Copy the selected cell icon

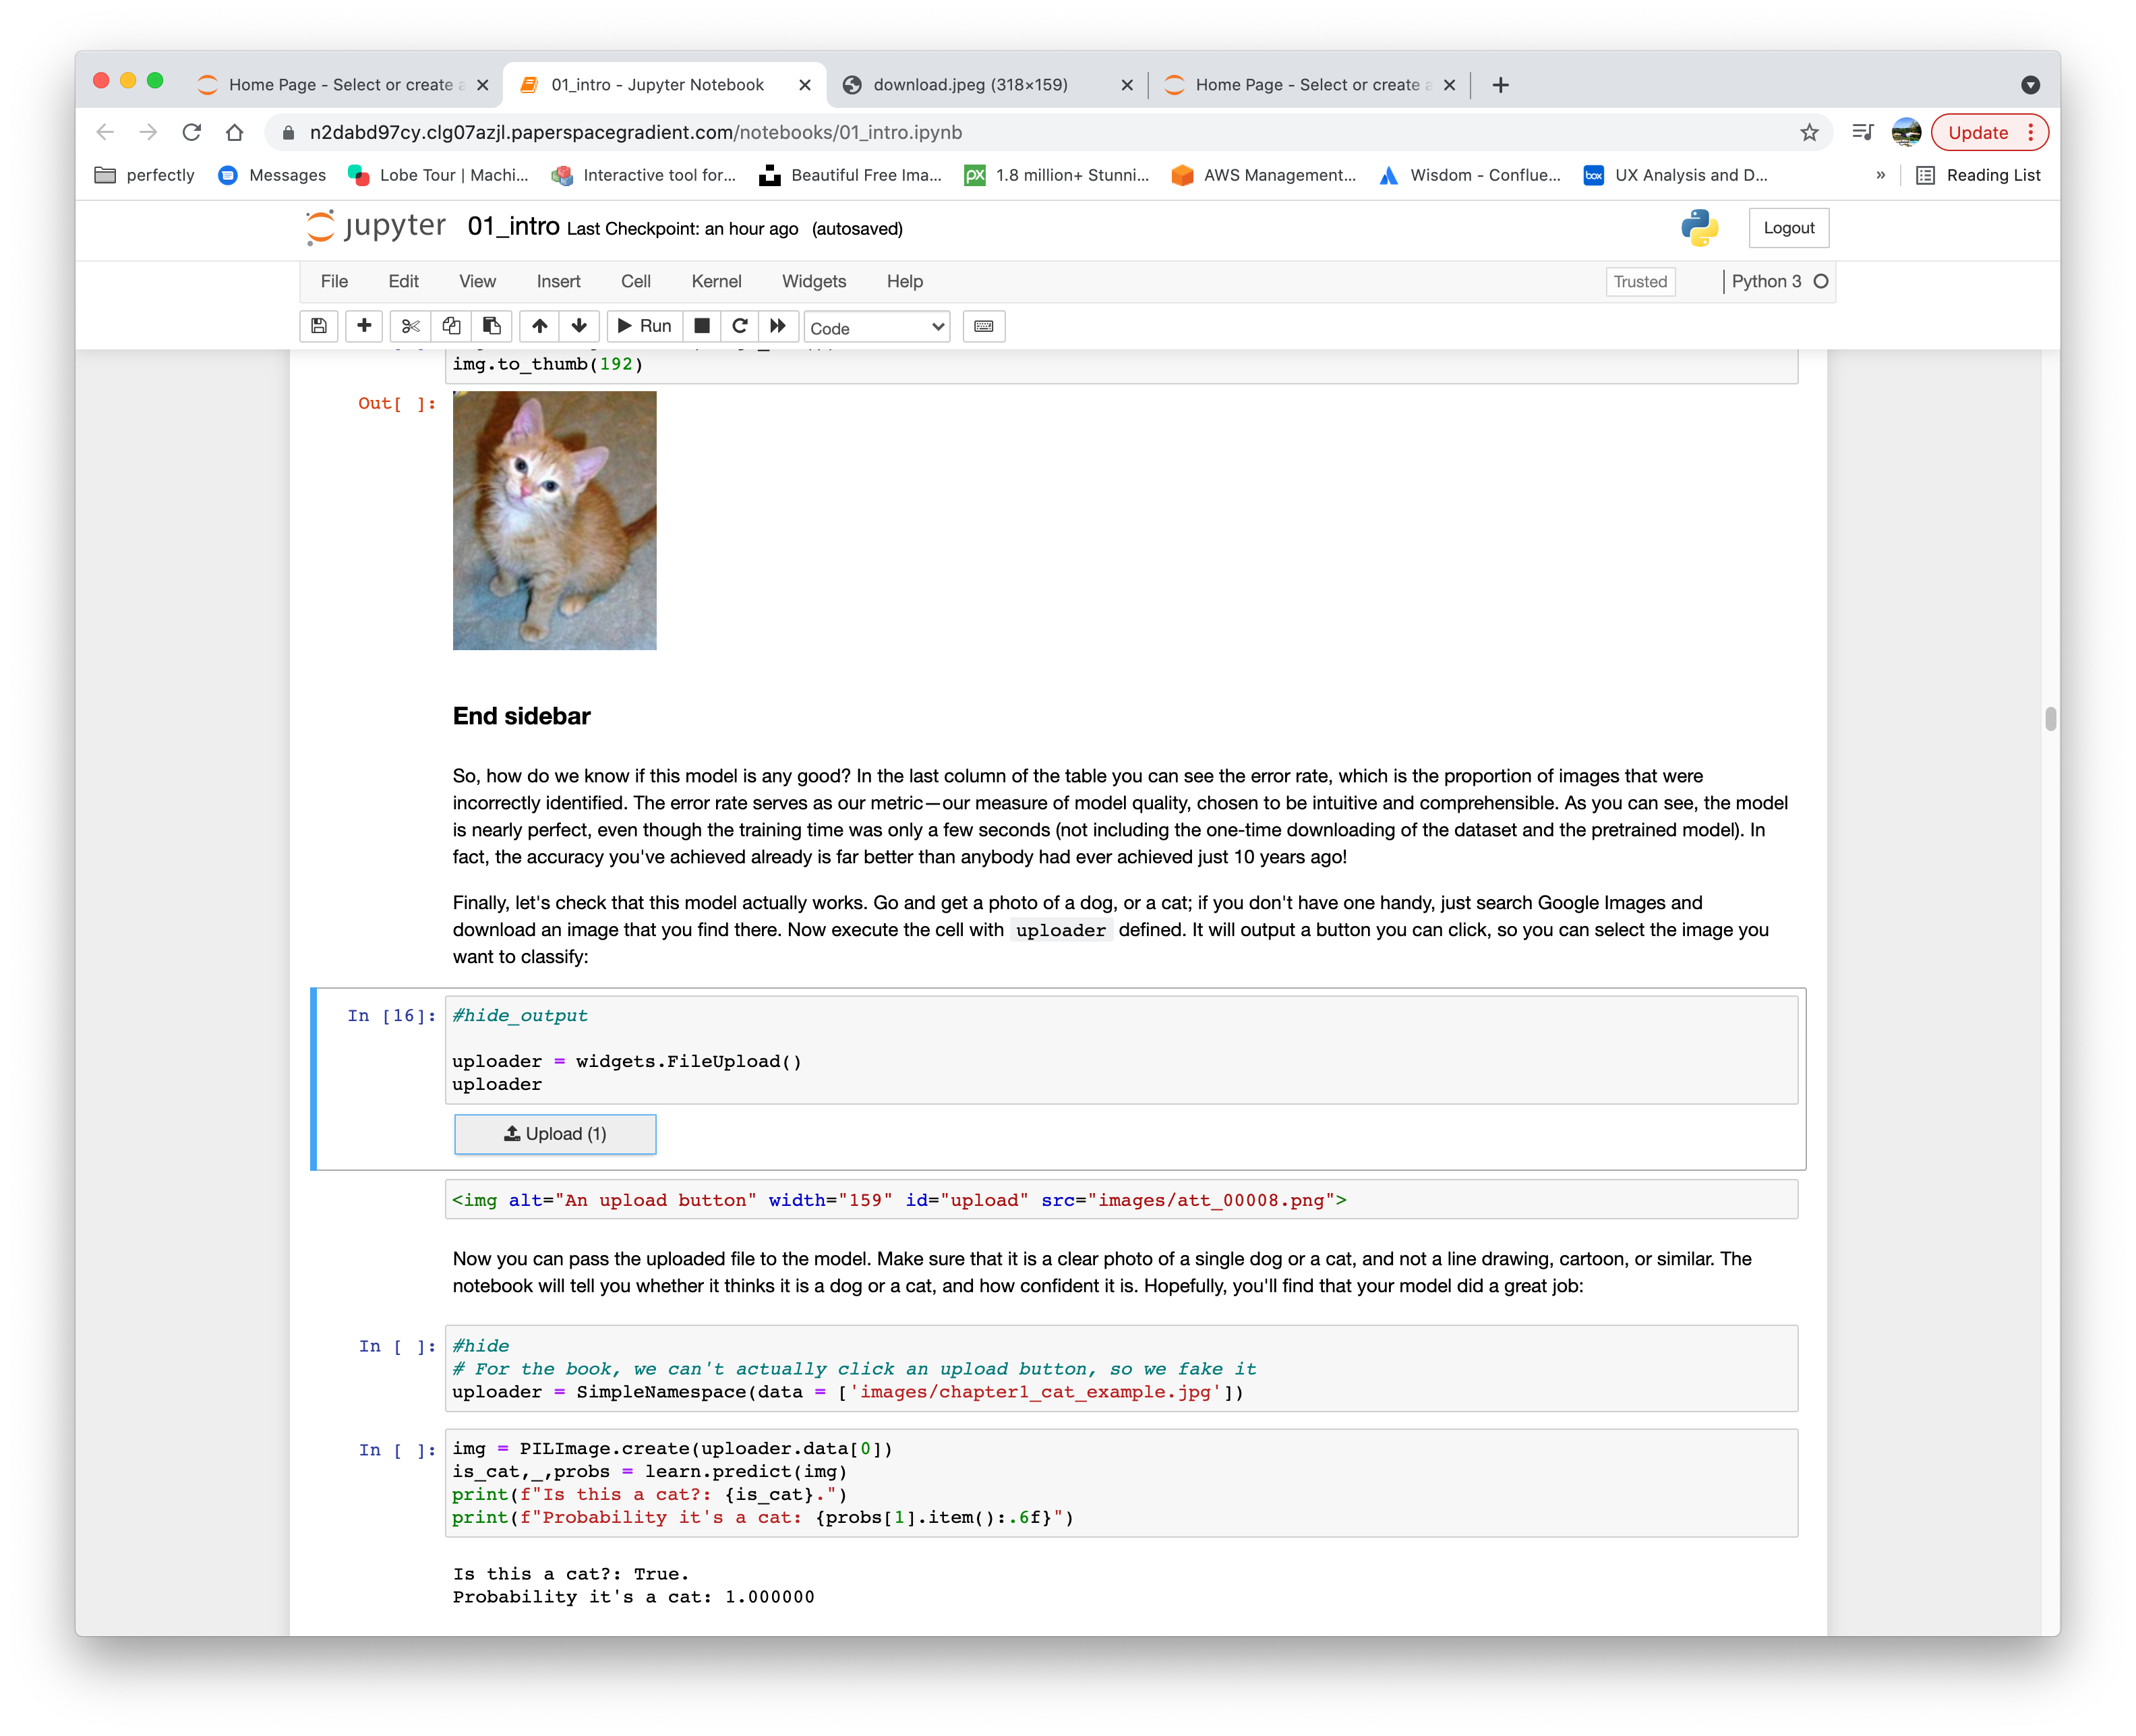pyautogui.click(x=451, y=326)
